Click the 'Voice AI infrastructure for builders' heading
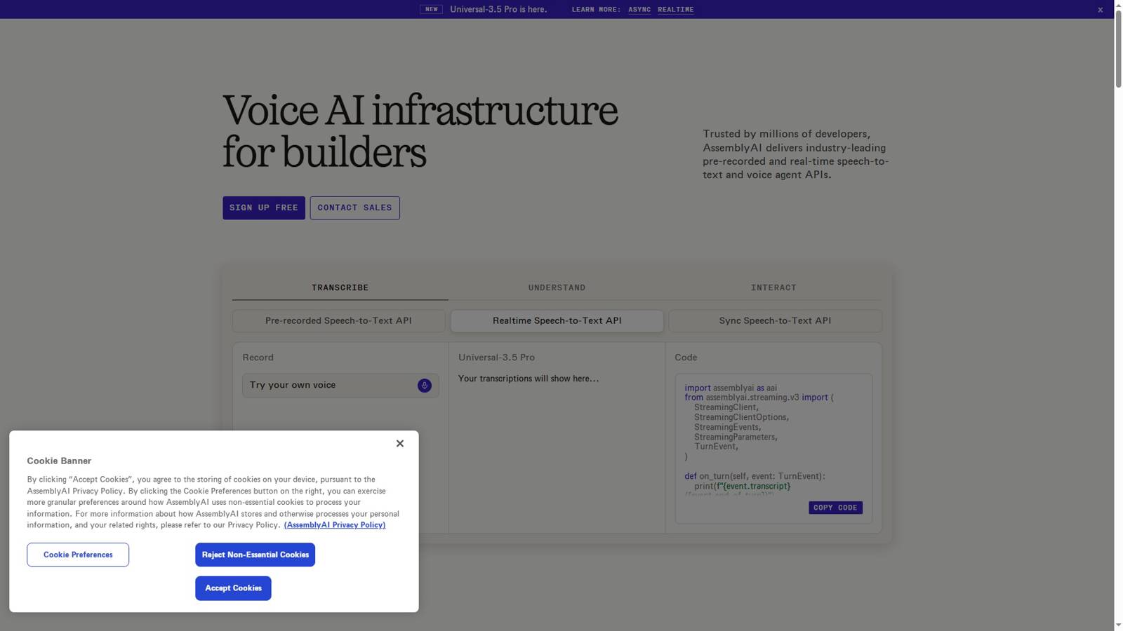 tap(420, 131)
